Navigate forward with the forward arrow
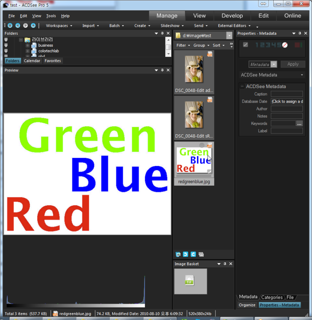Screen dimensions: 312x320 [25, 26]
